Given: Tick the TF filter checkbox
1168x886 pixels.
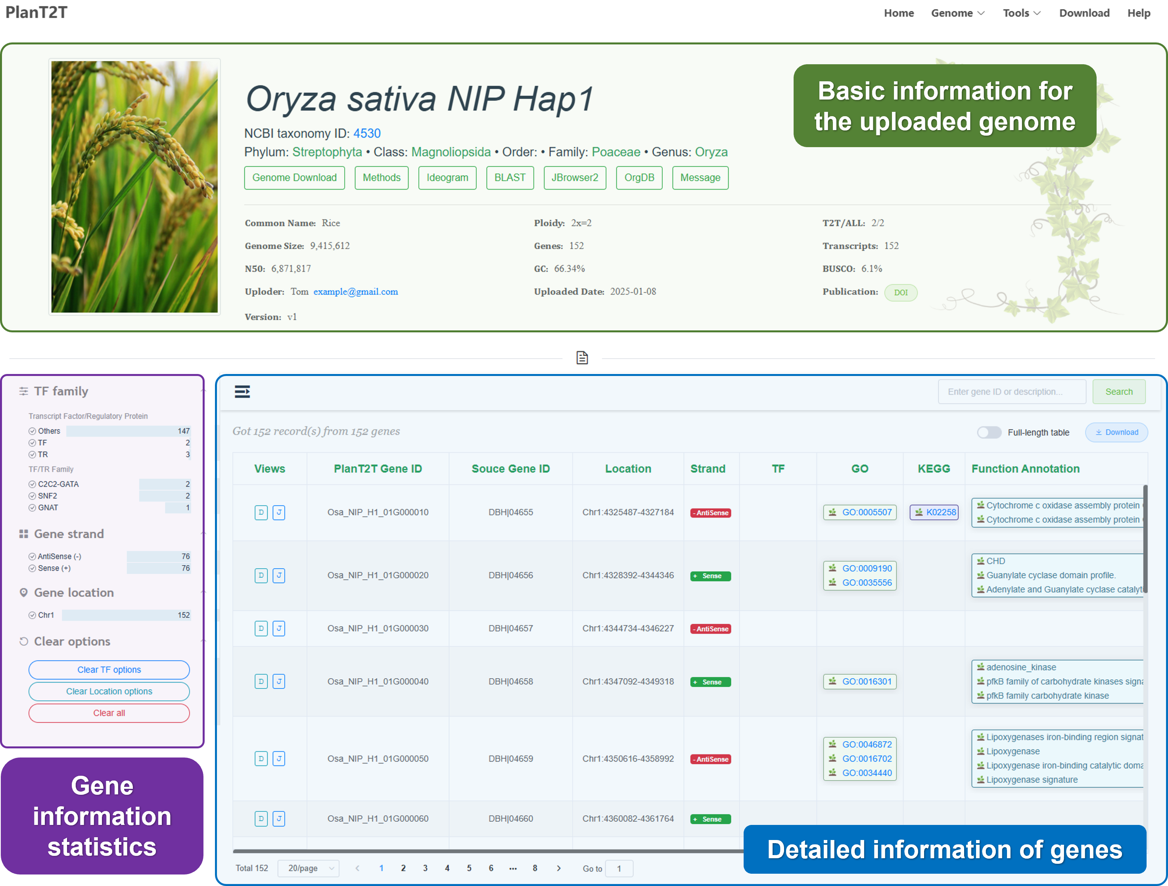Looking at the screenshot, I should [x=32, y=443].
